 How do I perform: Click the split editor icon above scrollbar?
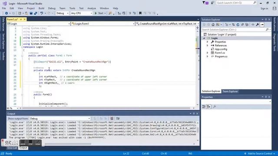[198, 28]
